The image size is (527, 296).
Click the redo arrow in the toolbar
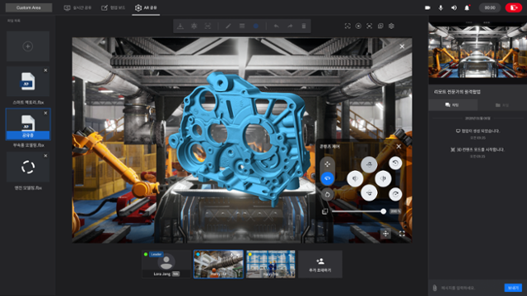point(290,25)
